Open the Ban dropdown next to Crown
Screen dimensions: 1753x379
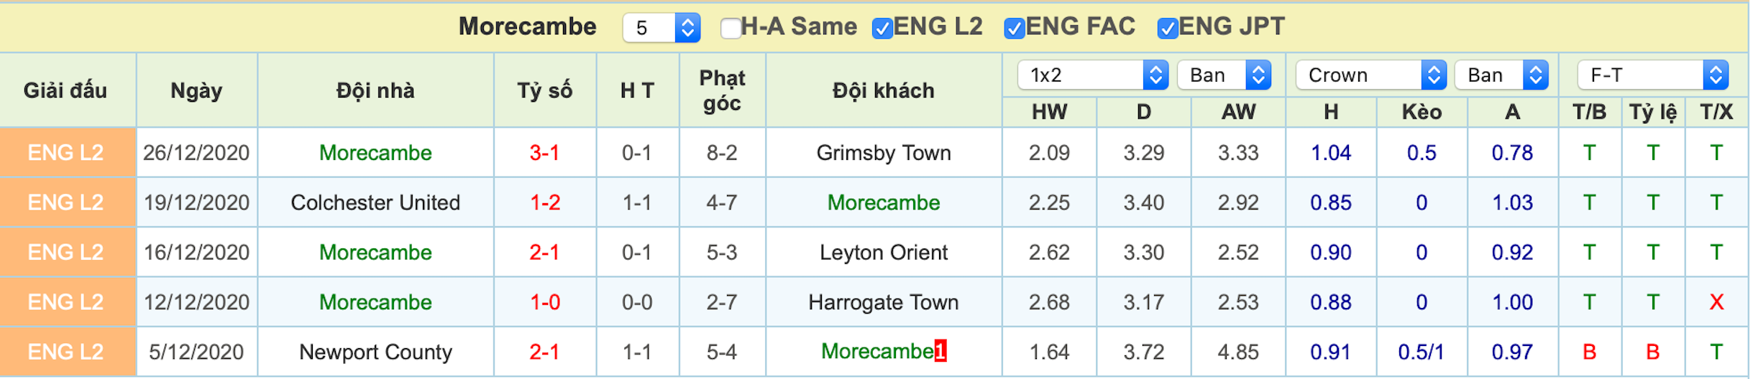(1502, 75)
